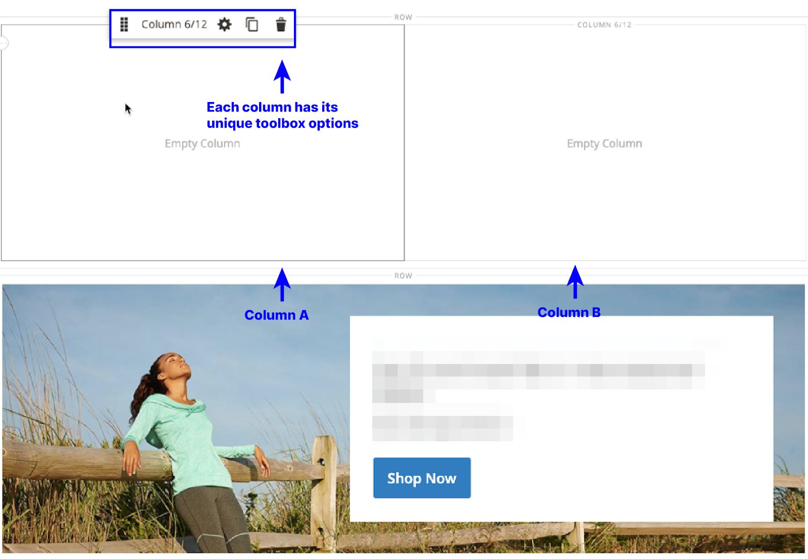The height and width of the screenshot is (559, 808).
Task: Open Column A settings with the gear icon
Action: [x=224, y=24]
